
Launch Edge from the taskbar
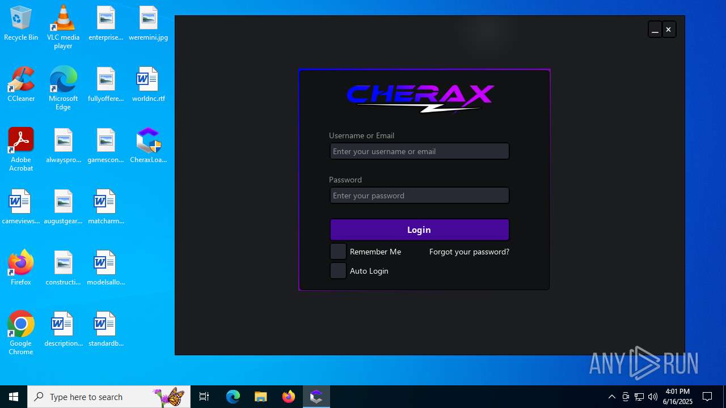pos(233,397)
